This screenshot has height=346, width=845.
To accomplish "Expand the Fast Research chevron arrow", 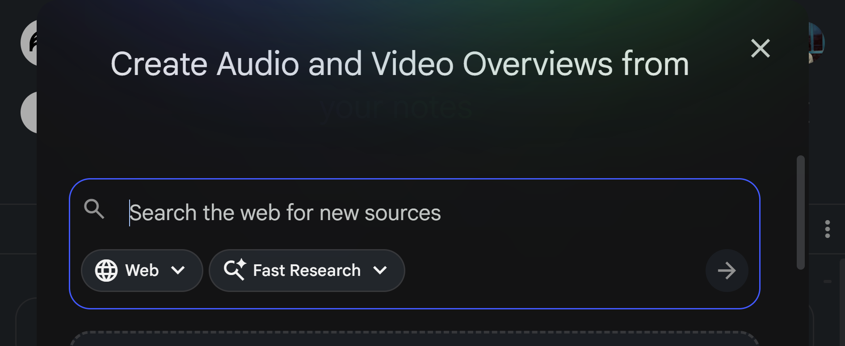I will coord(380,271).
